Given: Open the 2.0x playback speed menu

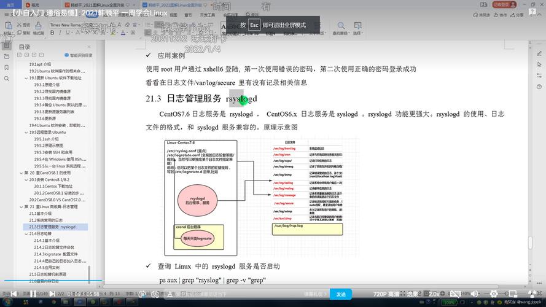Looking at the screenshot, I should (434, 294).
